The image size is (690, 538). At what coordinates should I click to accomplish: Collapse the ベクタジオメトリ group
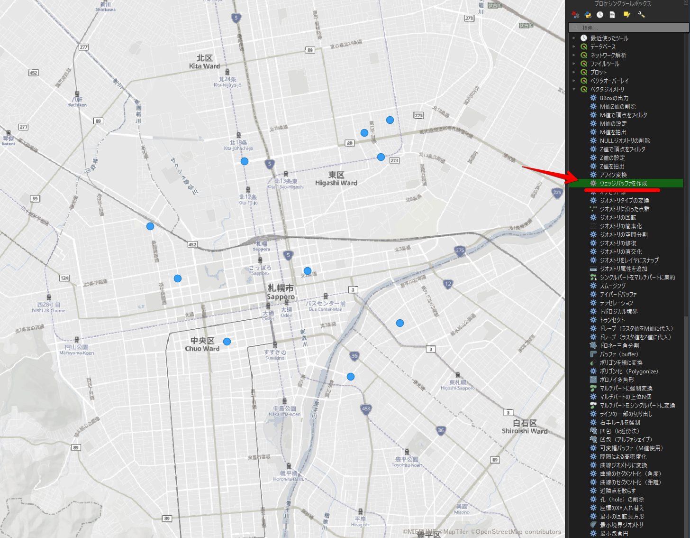[x=574, y=89]
